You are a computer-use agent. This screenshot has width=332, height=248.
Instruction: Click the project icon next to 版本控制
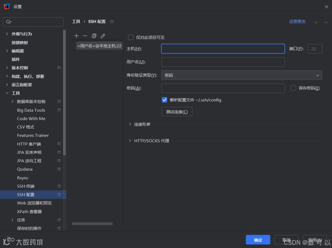pos(59,68)
